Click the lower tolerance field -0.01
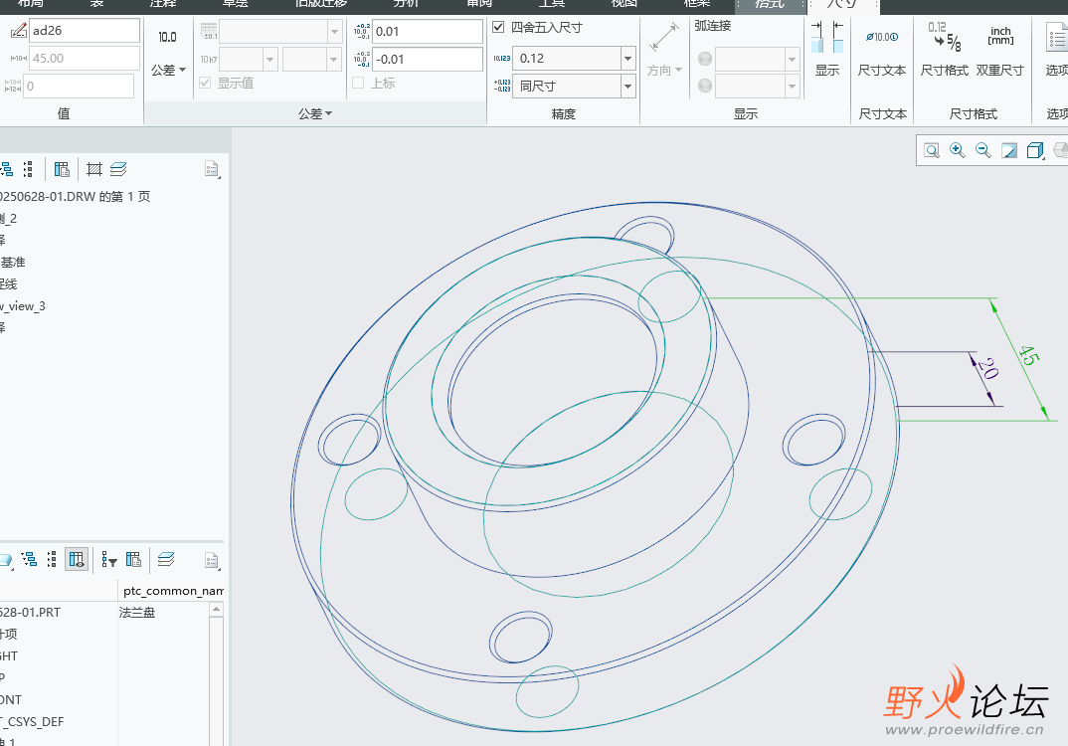 point(428,60)
